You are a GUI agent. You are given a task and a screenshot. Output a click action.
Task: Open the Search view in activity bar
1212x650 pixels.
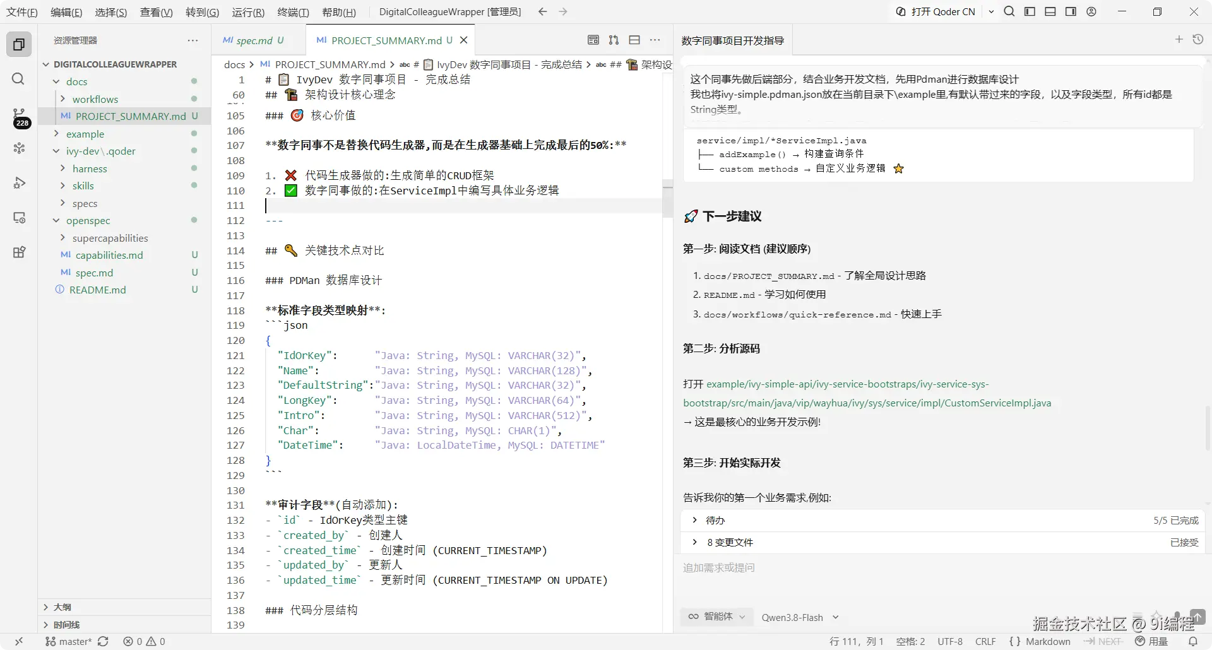click(19, 79)
